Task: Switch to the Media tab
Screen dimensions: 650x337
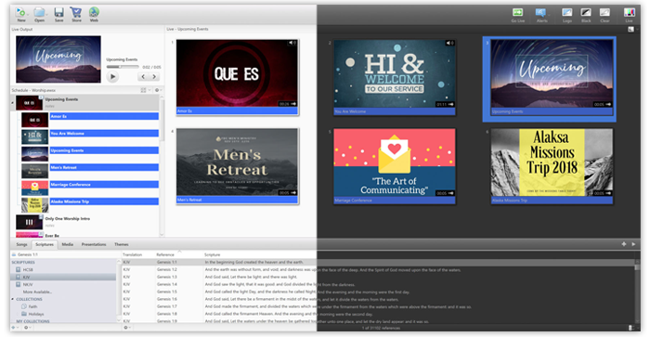Action: tap(68, 244)
